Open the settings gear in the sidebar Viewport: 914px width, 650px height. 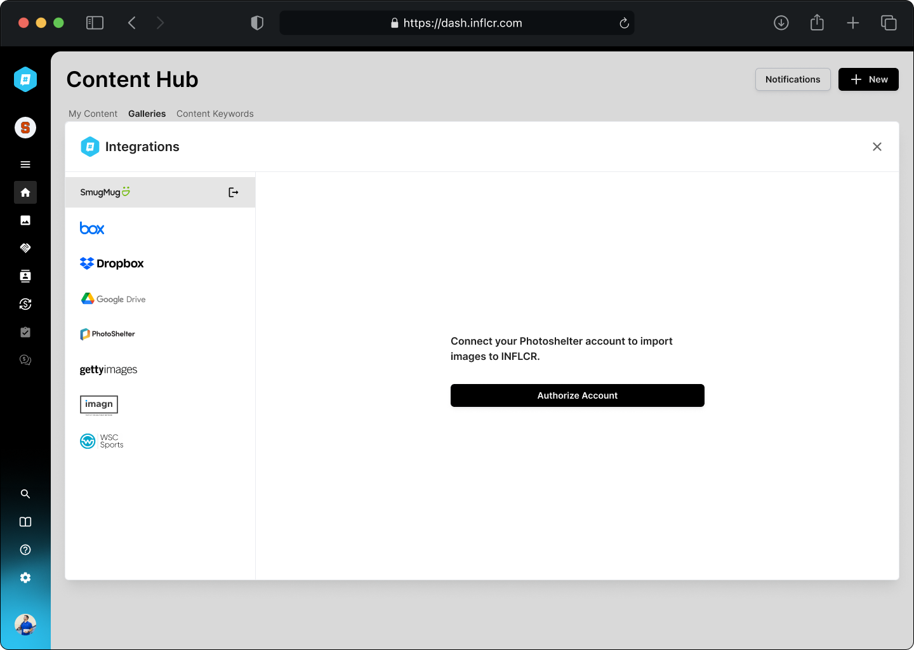pos(25,577)
